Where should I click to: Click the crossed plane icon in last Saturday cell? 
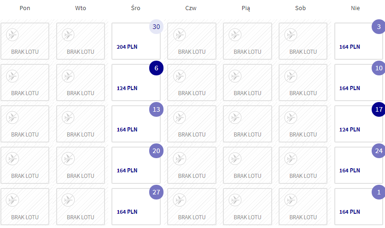click(x=291, y=200)
